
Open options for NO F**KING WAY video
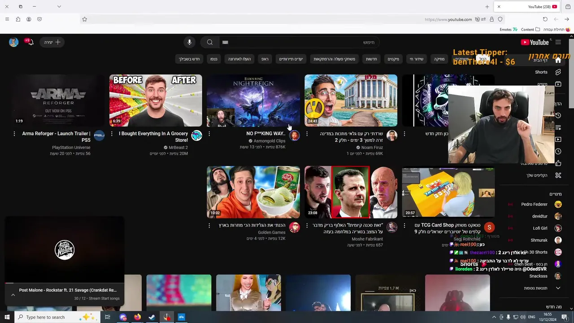click(209, 134)
